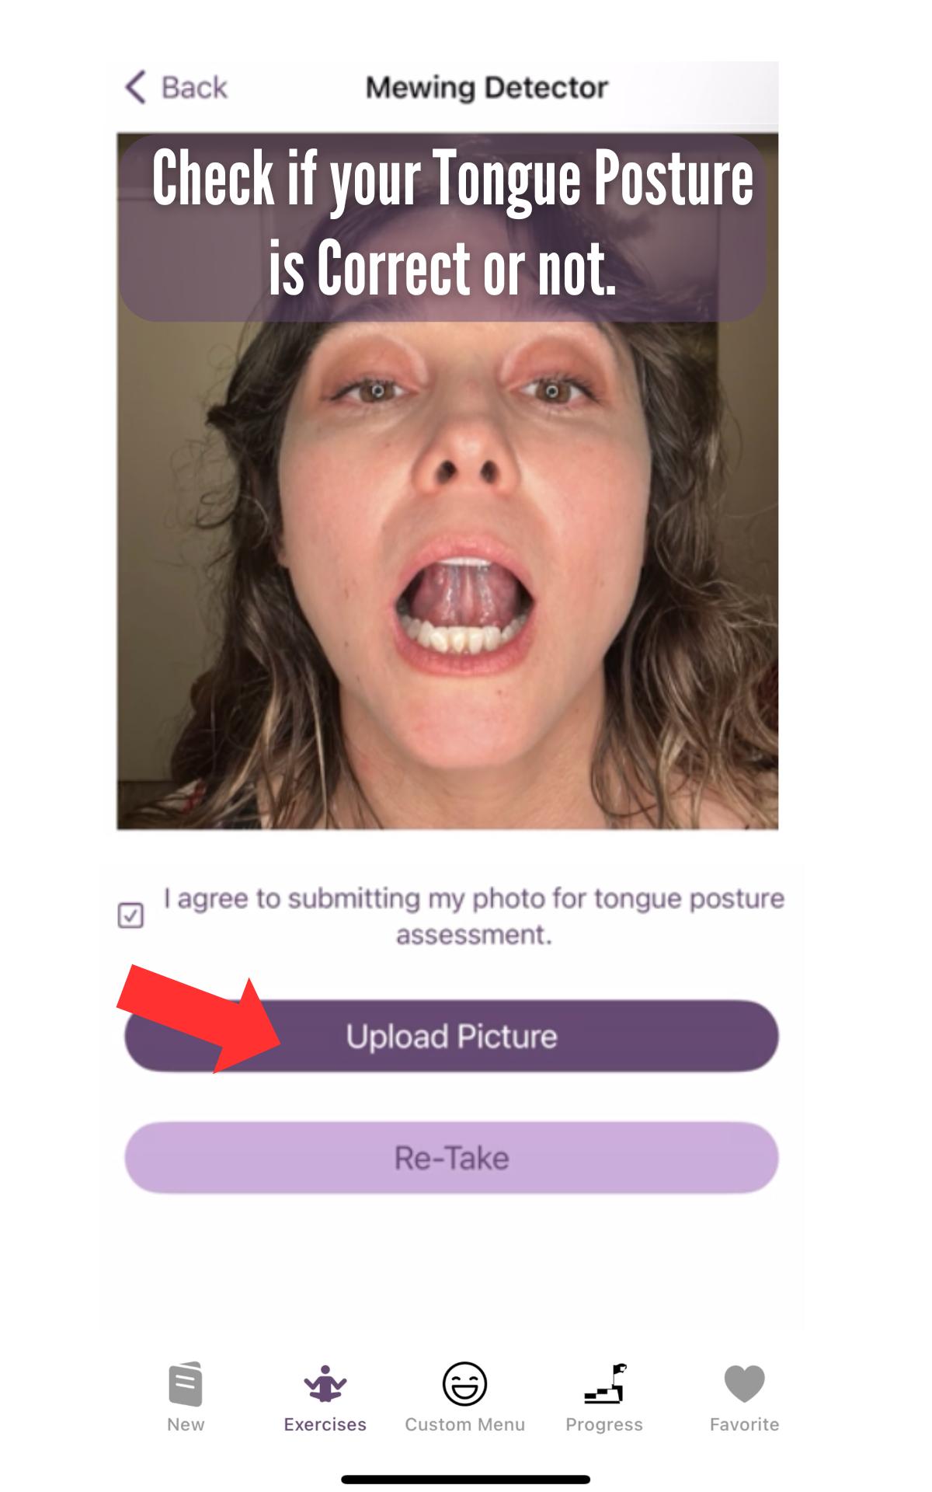932x1492 pixels.
Task: Submit the photo with Upload Picture
Action: [x=451, y=1036]
